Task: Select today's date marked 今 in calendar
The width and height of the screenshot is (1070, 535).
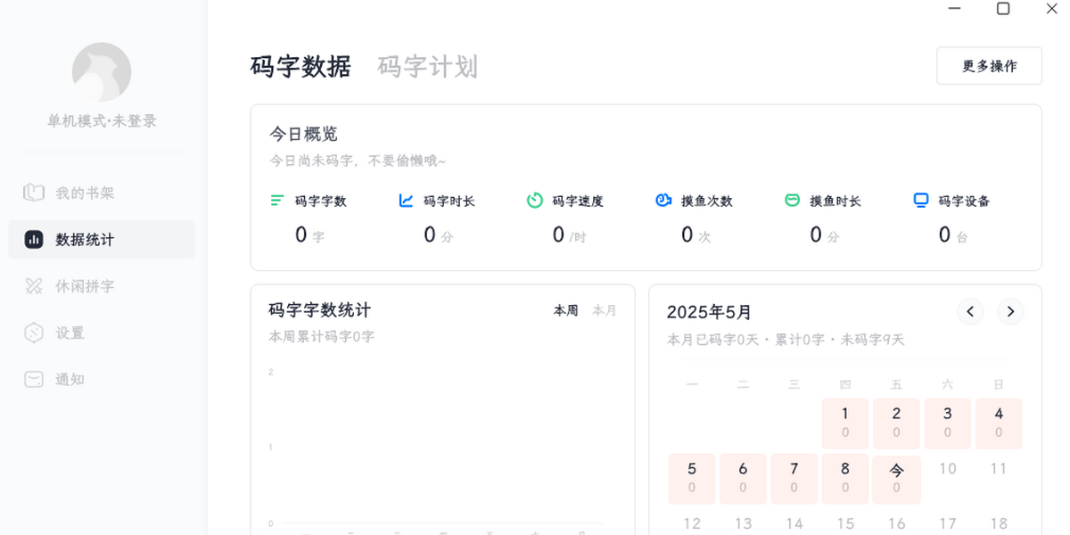Action: click(x=896, y=478)
